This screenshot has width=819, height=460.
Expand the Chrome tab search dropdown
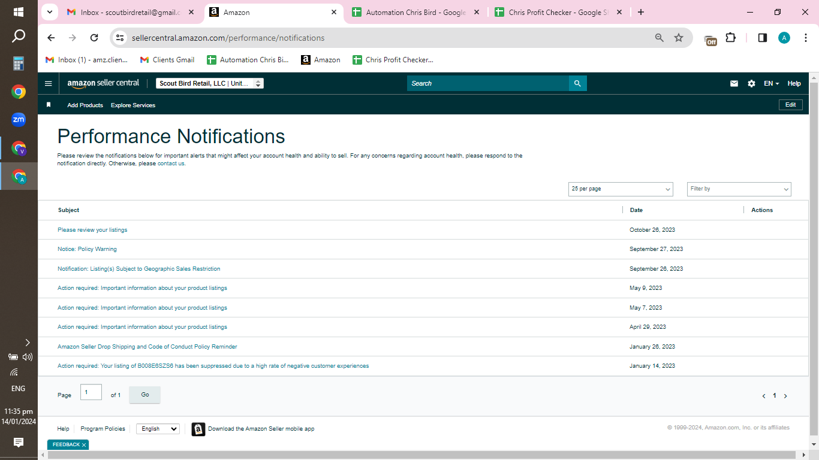tap(50, 12)
